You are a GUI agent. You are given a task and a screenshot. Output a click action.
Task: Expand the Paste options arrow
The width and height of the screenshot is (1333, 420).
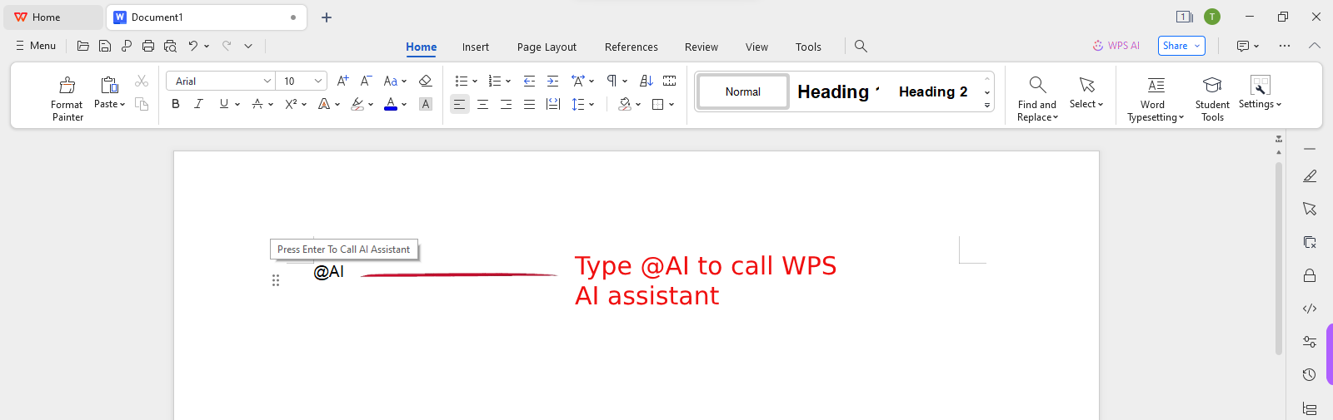pos(122,105)
